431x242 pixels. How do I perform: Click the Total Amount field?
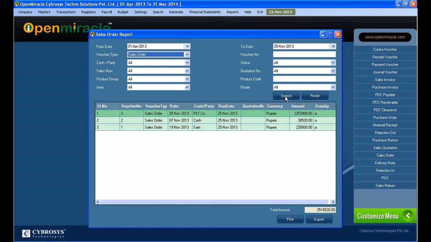click(x=320, y=210)
